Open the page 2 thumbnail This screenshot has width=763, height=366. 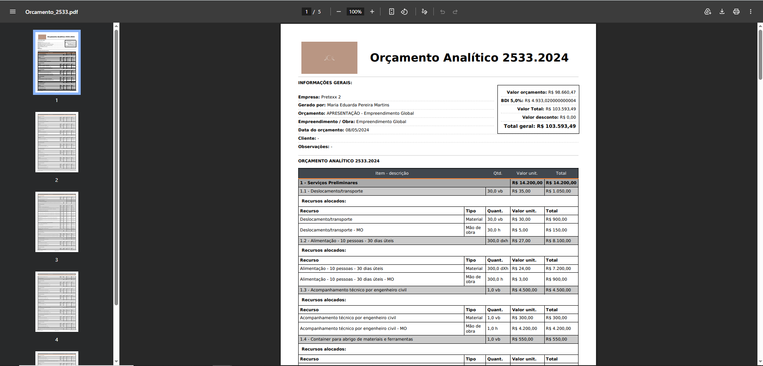(x=57, y=142)
